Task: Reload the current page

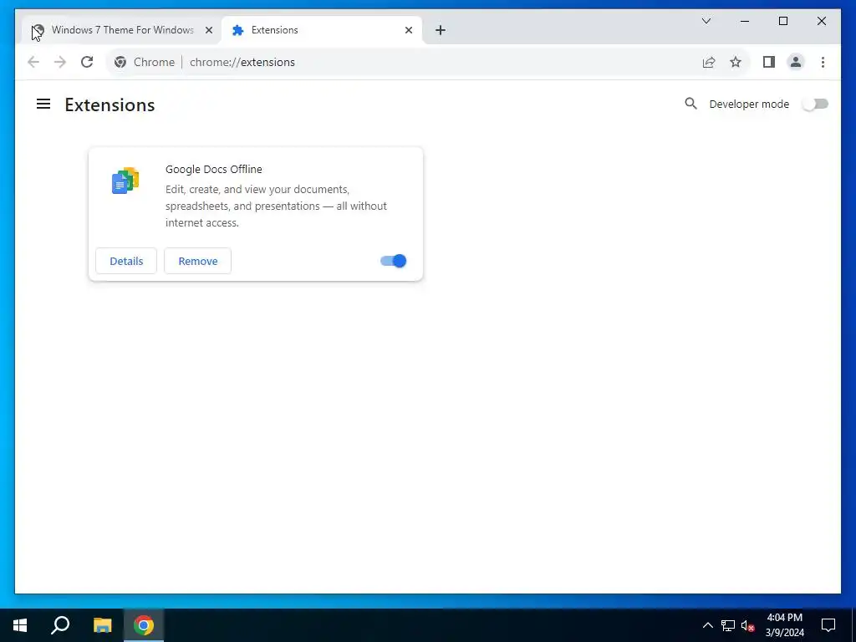Action: pyautogui.click(x=87, y=62)
